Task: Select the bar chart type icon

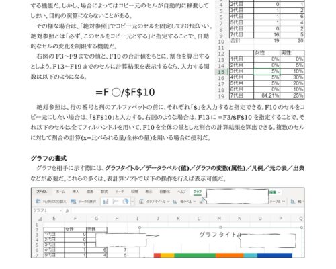Action: click(106, 202)
